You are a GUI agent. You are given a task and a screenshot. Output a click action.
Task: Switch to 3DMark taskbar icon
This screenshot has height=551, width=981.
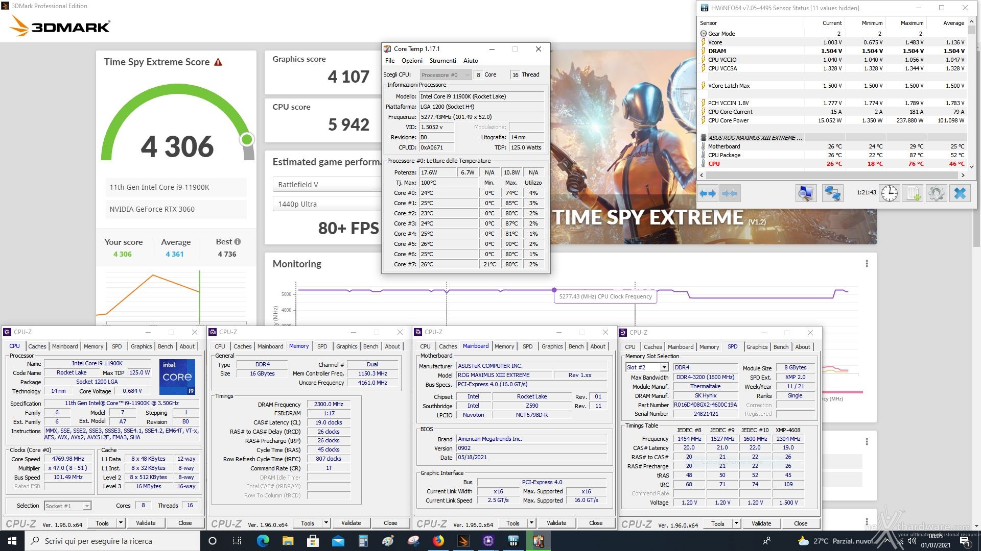coord(463,541)
